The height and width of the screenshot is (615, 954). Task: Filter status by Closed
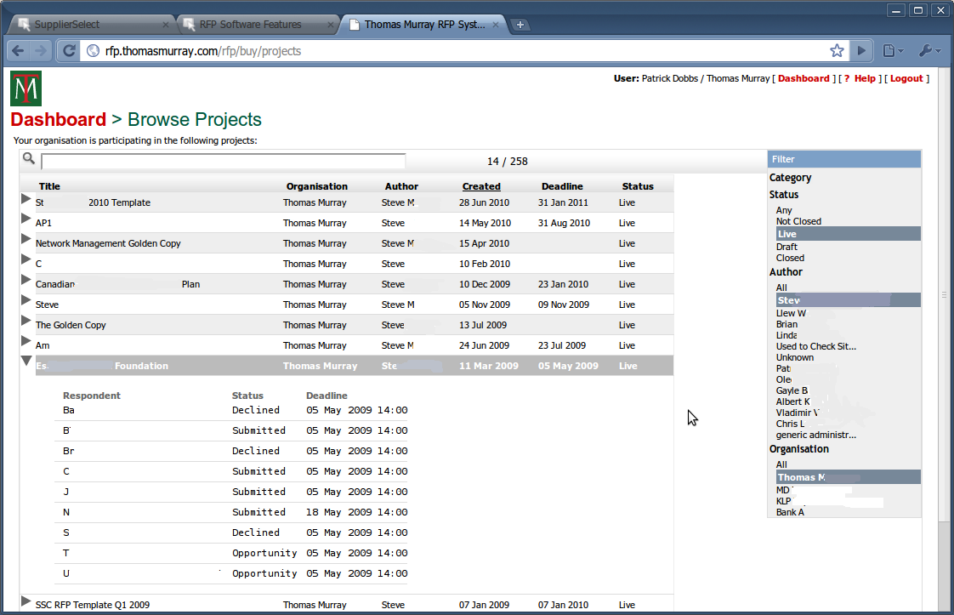[x=790, y=259]
